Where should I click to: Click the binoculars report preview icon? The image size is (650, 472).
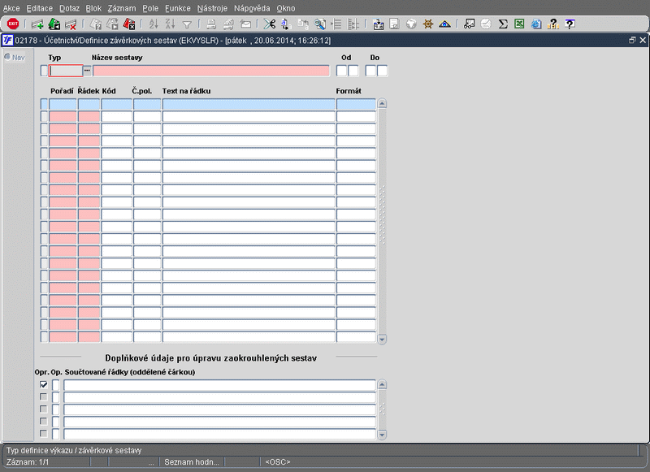tap(470, 24)
